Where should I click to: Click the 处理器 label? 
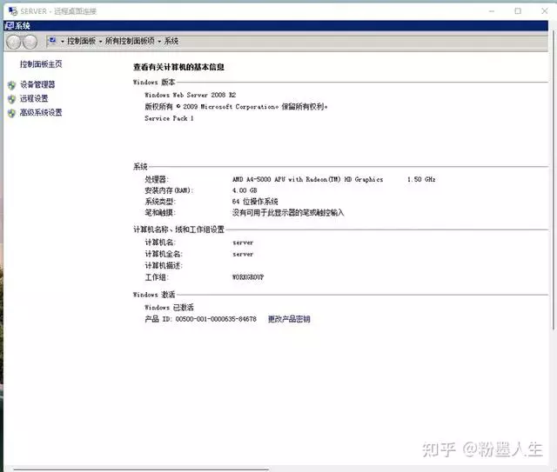(x=157, y=180)
